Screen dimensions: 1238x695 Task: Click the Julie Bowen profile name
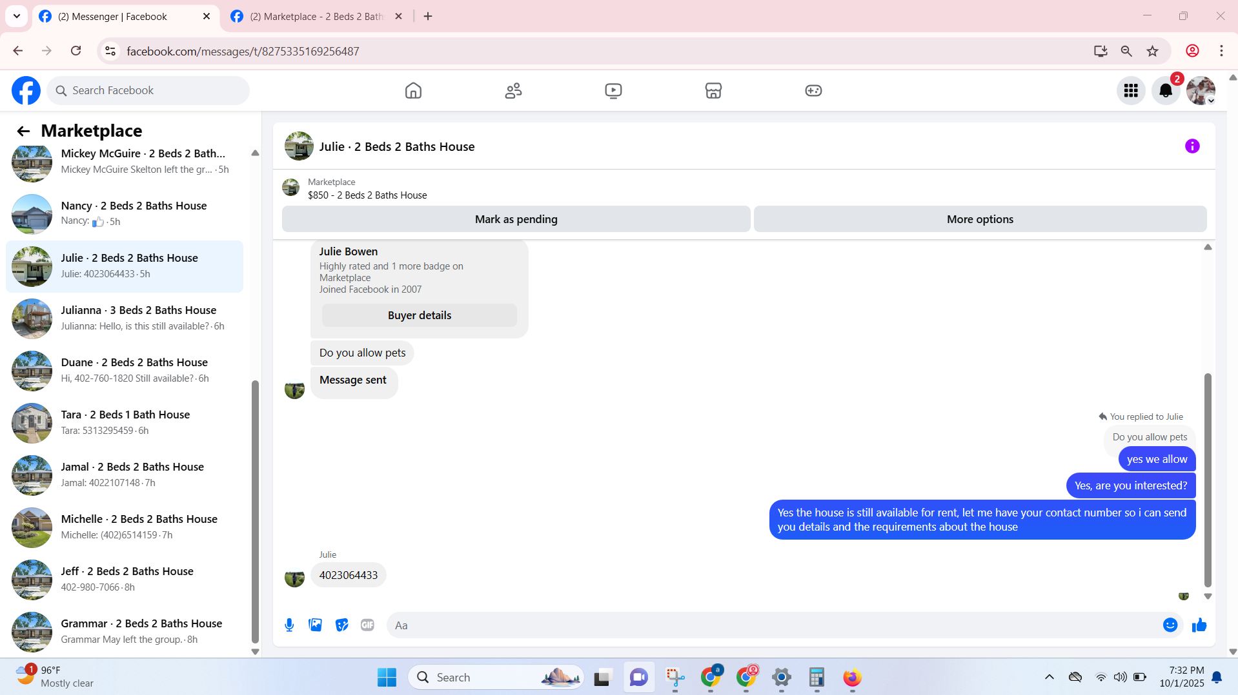(x=349, y=251)
